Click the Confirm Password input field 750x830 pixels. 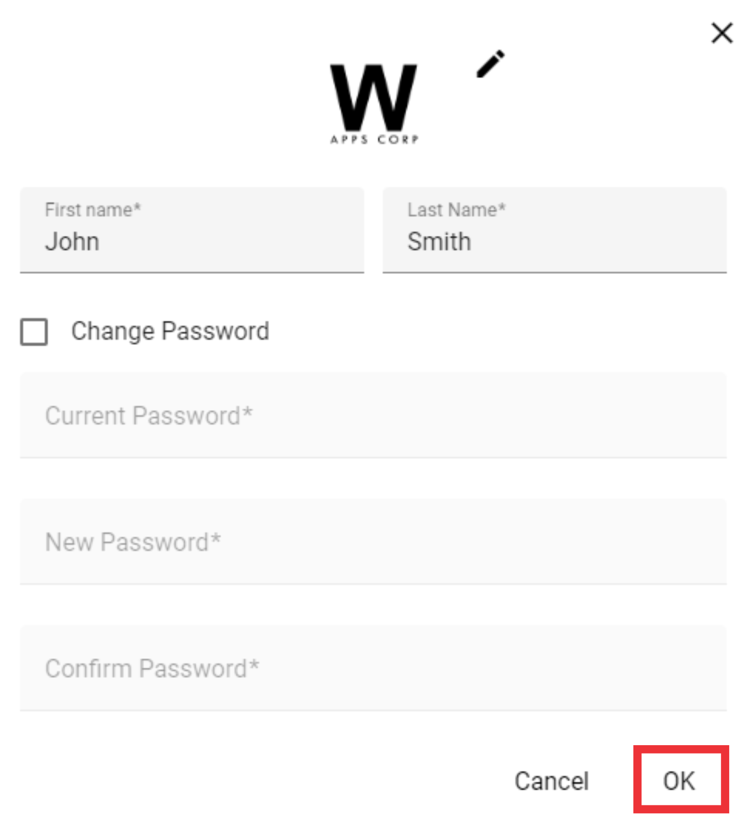(x=373, y=668)
